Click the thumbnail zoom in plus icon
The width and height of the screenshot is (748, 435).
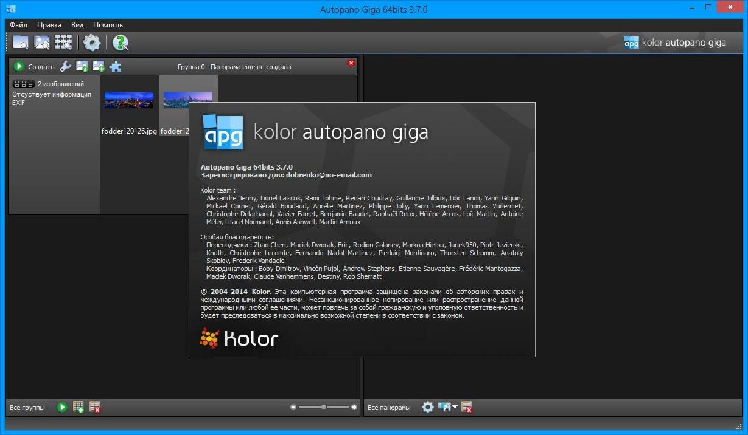coord(354,407)
